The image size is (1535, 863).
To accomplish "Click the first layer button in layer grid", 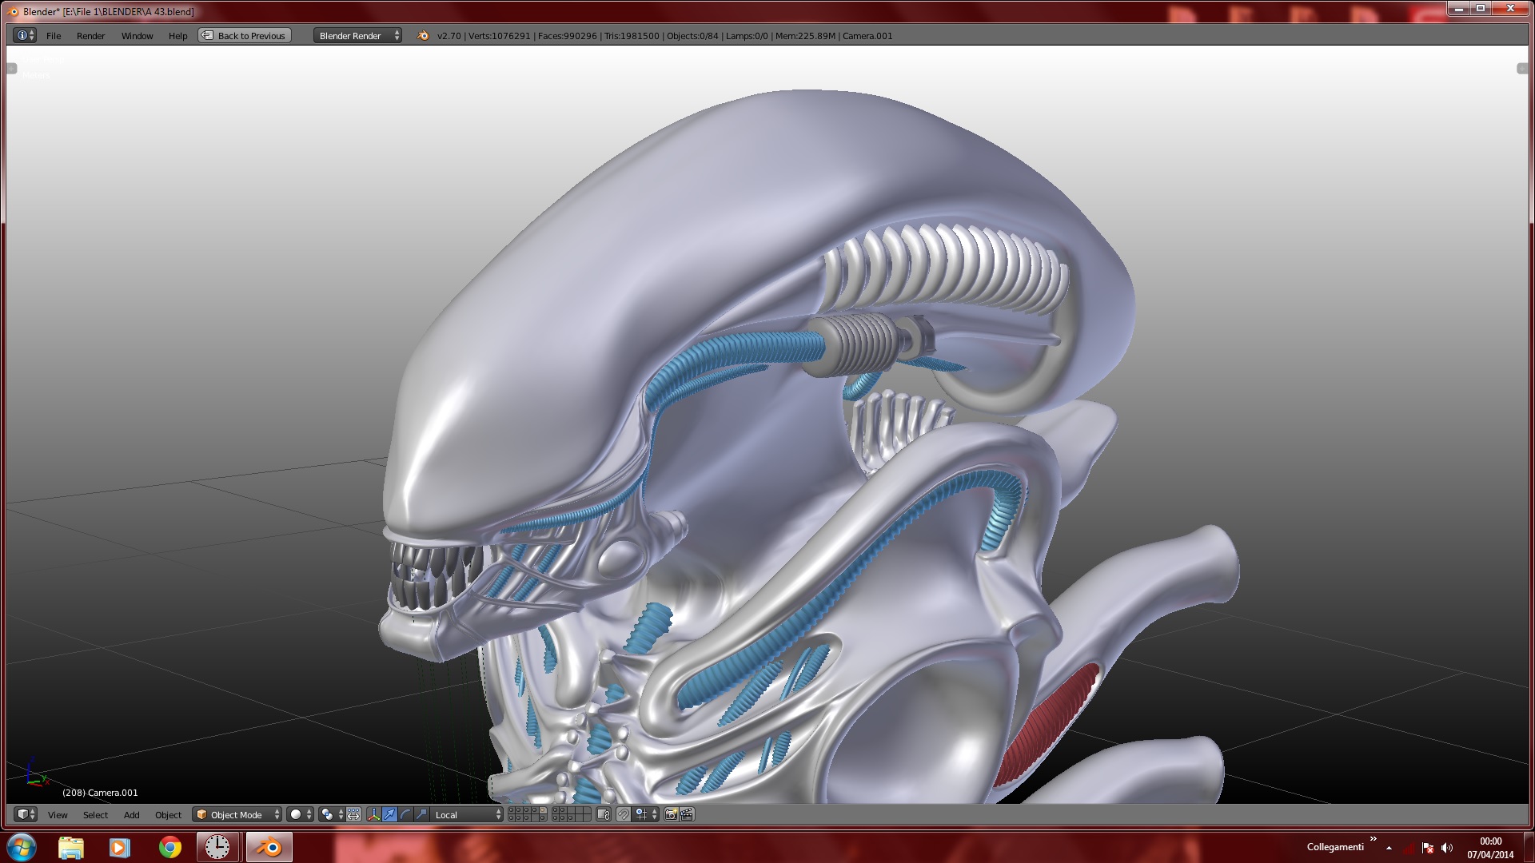I will click(511, 810).
